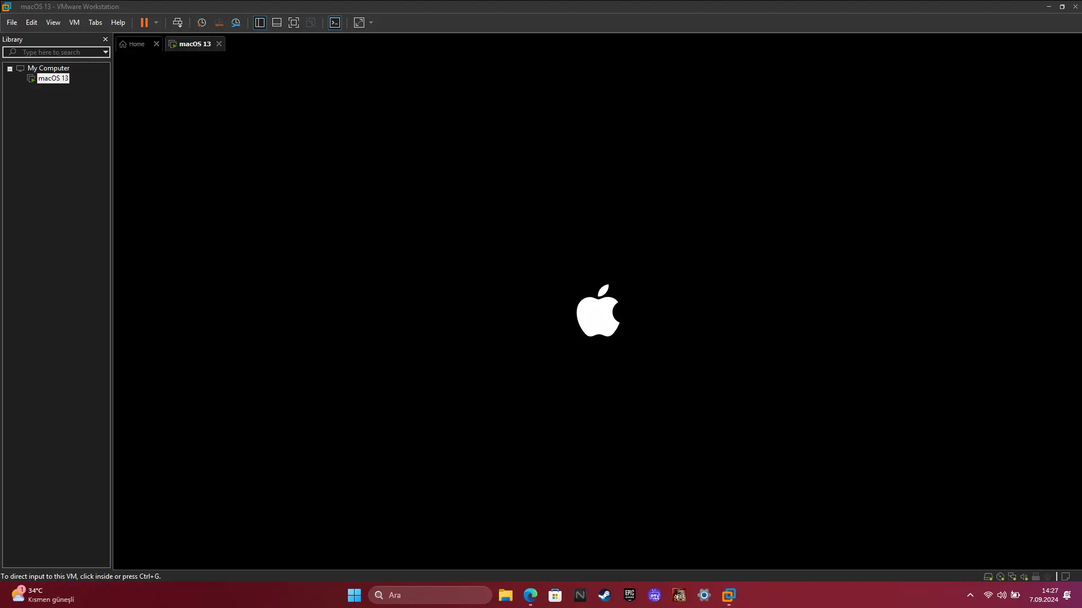Open the VM menu
The width and height of the screenshot is (1082, 608).
[74, 23]
